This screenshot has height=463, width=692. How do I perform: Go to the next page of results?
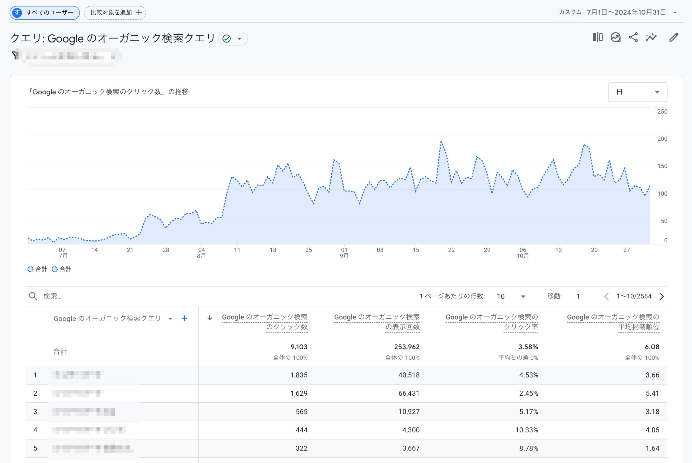click(662, 296)
